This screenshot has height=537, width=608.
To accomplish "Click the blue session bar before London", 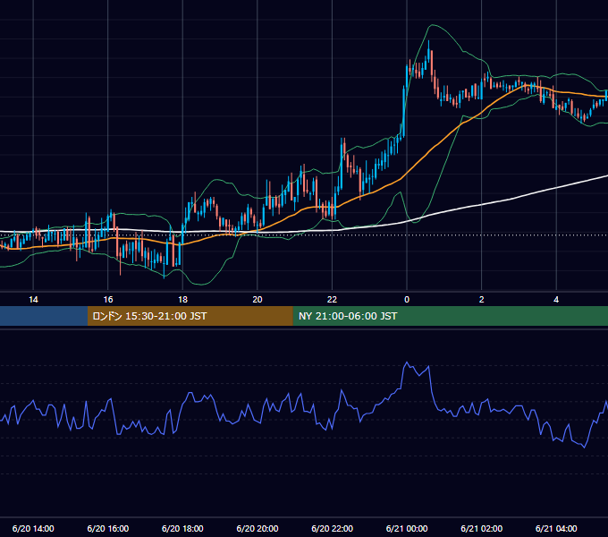I will 44,316.
